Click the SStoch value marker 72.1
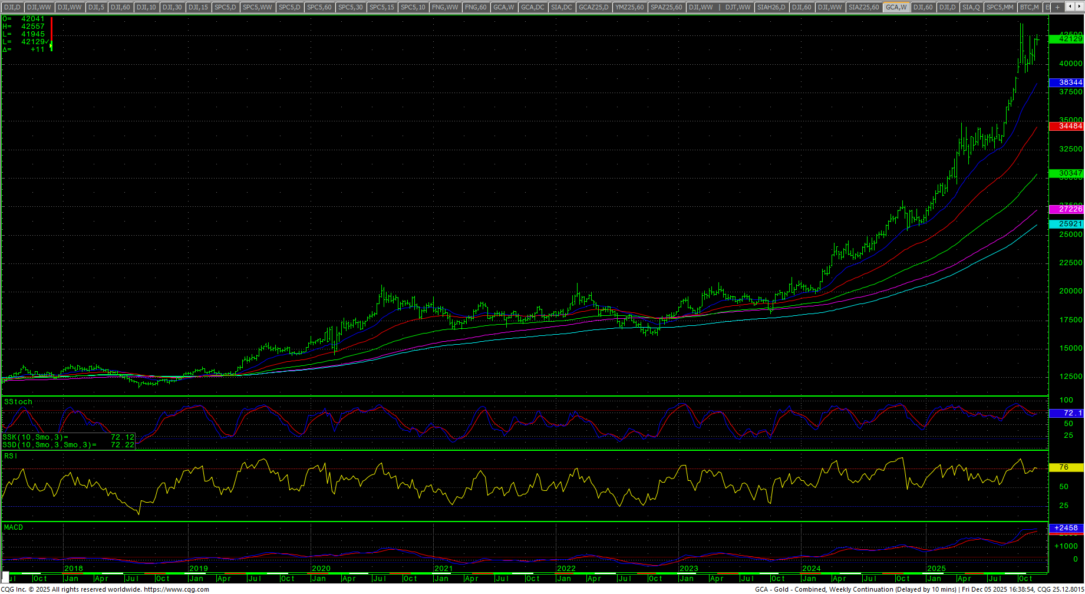This screenshot has width=1085, height=594. [1066, 413]
